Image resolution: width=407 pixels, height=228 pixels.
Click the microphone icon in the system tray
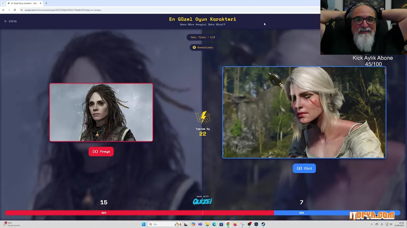[382, 224]
